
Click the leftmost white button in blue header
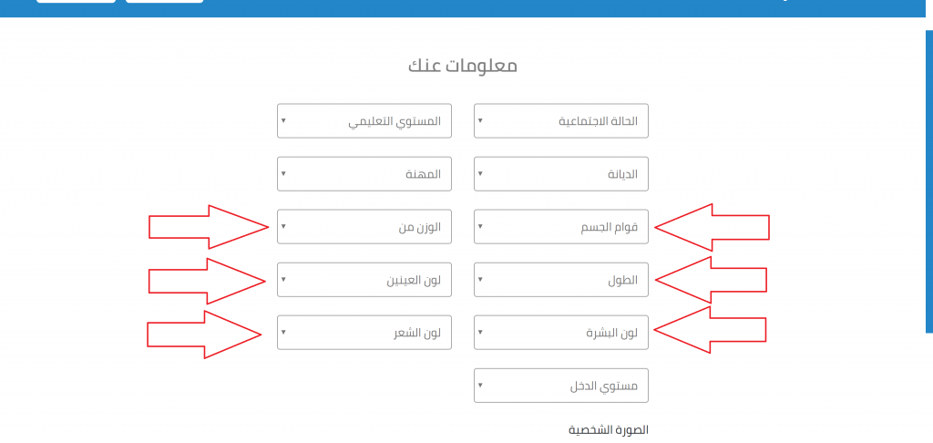[76, 1]
